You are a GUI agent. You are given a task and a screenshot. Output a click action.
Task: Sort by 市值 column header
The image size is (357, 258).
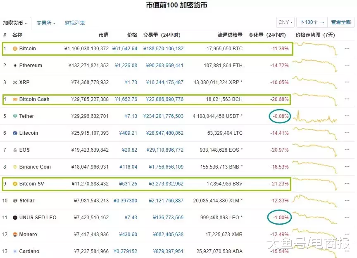click(104, 35)
